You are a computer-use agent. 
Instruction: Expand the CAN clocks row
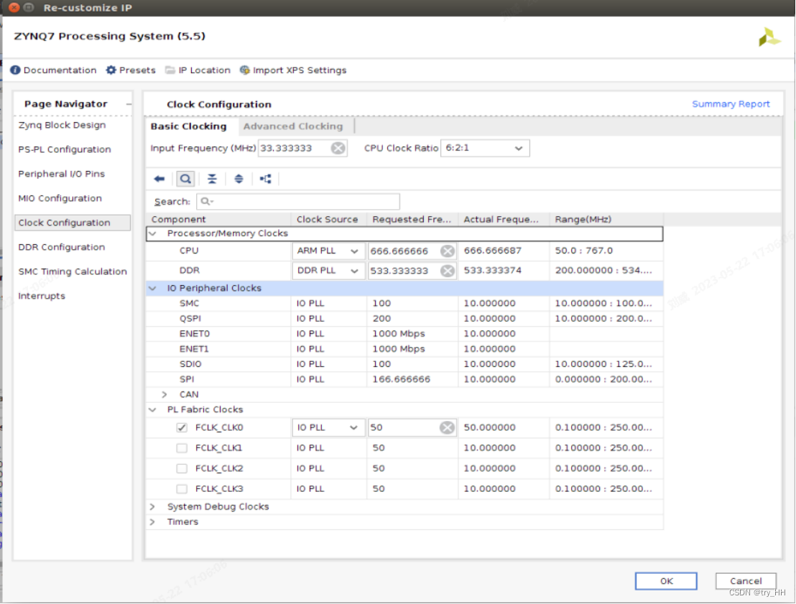pos(164,394)
